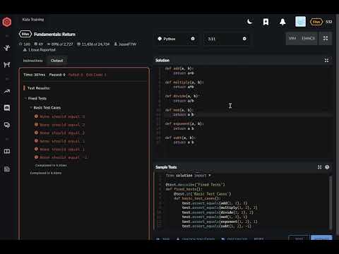339x254 pixels.
Task: Switch to the Output tab
Action: (x=56, y=61)
